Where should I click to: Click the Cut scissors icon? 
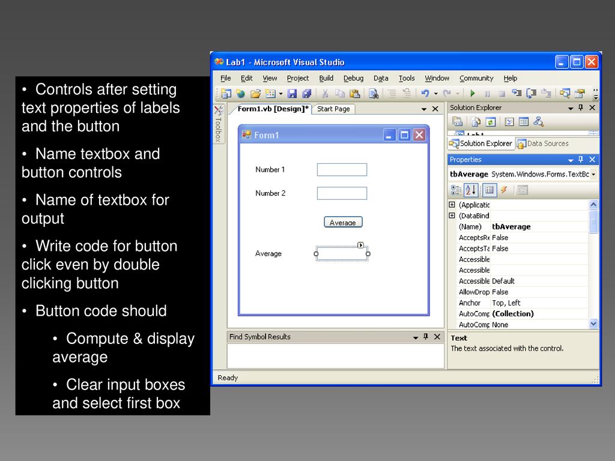325,94
